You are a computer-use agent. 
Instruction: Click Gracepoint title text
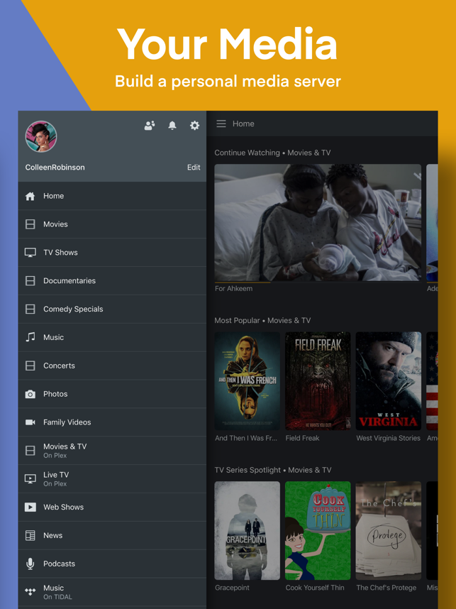(x=232, y=588)
